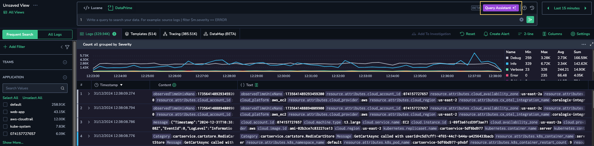Expand log row 2

coord(89,108)
